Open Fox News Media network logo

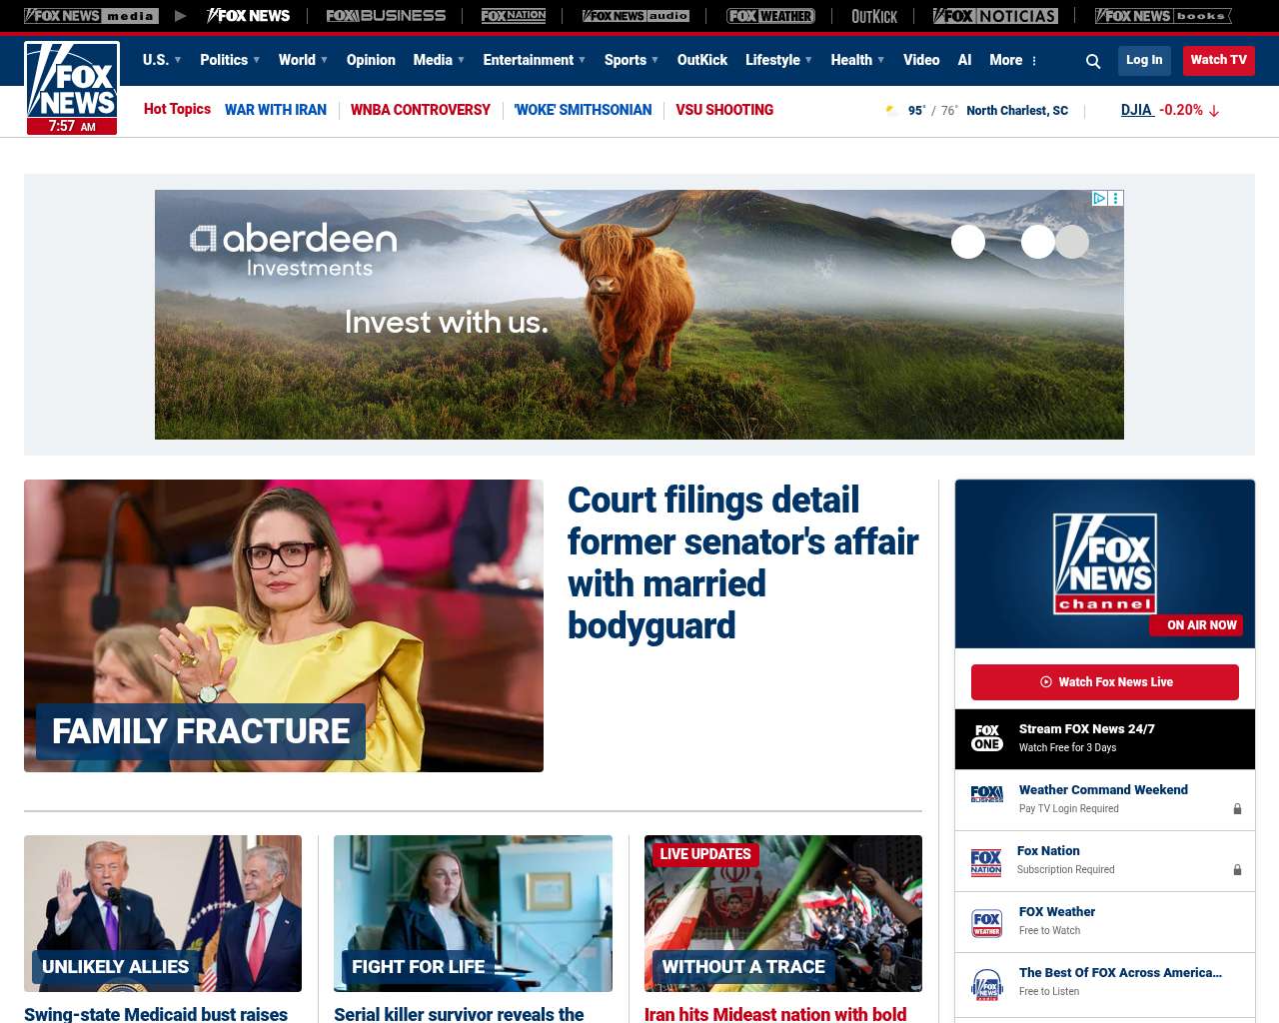tap(91, 16)
